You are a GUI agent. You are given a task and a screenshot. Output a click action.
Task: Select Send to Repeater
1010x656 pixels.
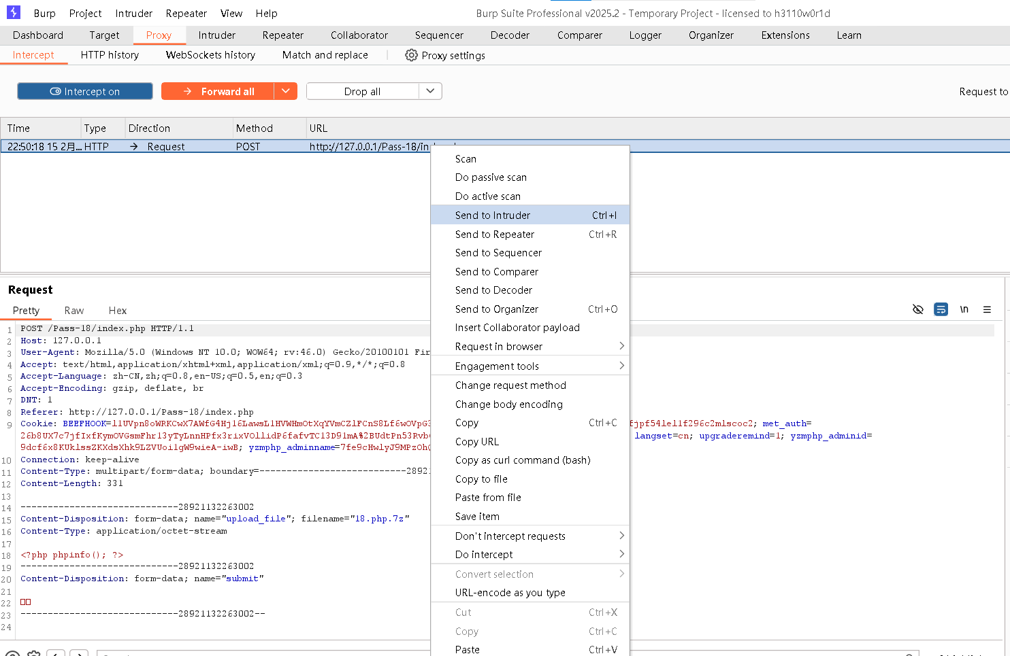[x=530, y=234]
